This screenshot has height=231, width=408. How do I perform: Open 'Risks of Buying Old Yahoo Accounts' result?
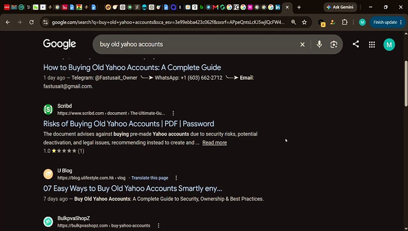click(x=129, y=124)
